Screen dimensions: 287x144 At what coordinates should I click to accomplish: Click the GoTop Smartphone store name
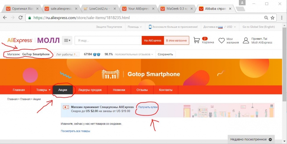pos(36,54)
